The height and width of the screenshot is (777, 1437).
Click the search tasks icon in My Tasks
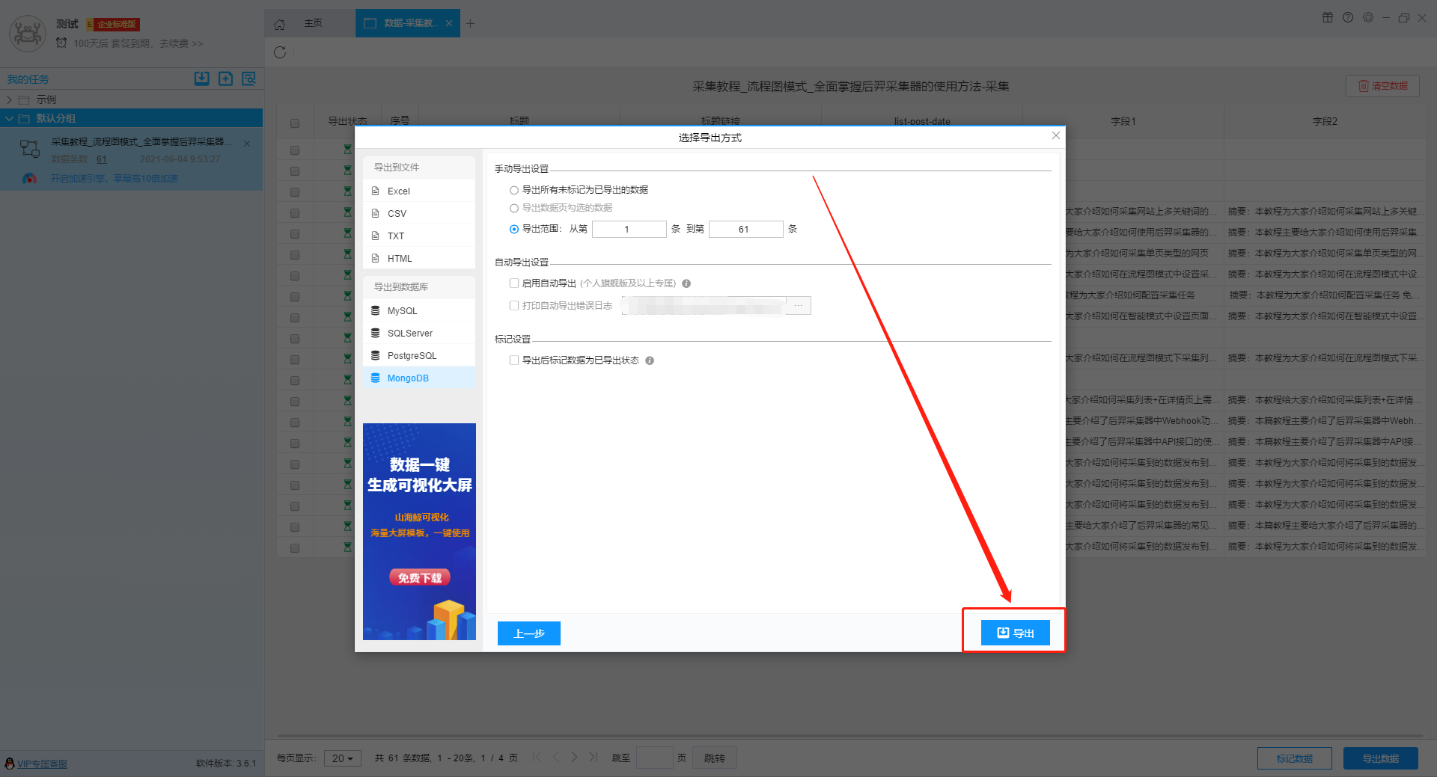(248, 79)
